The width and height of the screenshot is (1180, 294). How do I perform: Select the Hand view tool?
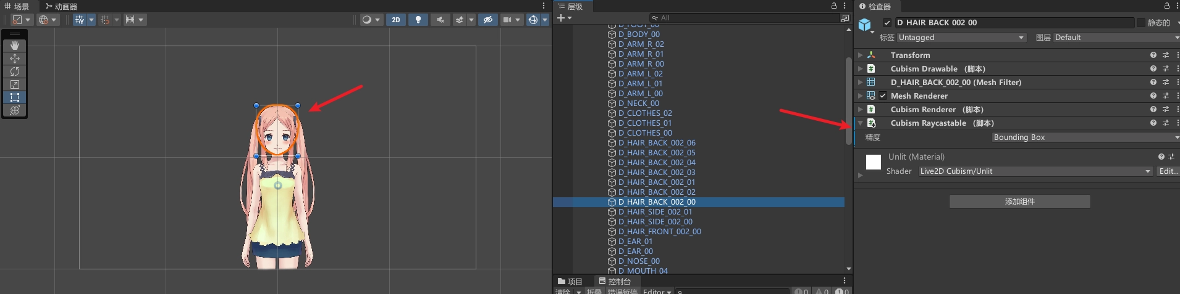(15, 46)
